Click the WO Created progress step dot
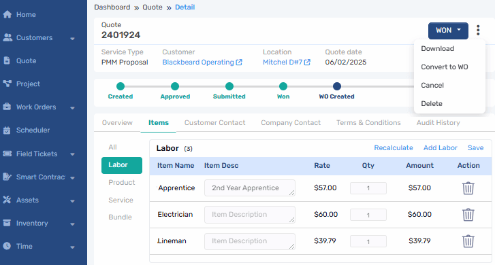Image resolution: width=495 pixels, height=265 pixels. pos(337,86)
